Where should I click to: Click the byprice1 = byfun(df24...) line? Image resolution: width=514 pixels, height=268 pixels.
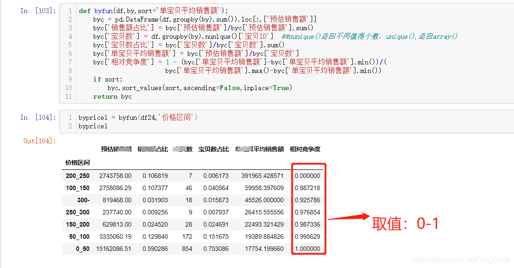point(138,117)
